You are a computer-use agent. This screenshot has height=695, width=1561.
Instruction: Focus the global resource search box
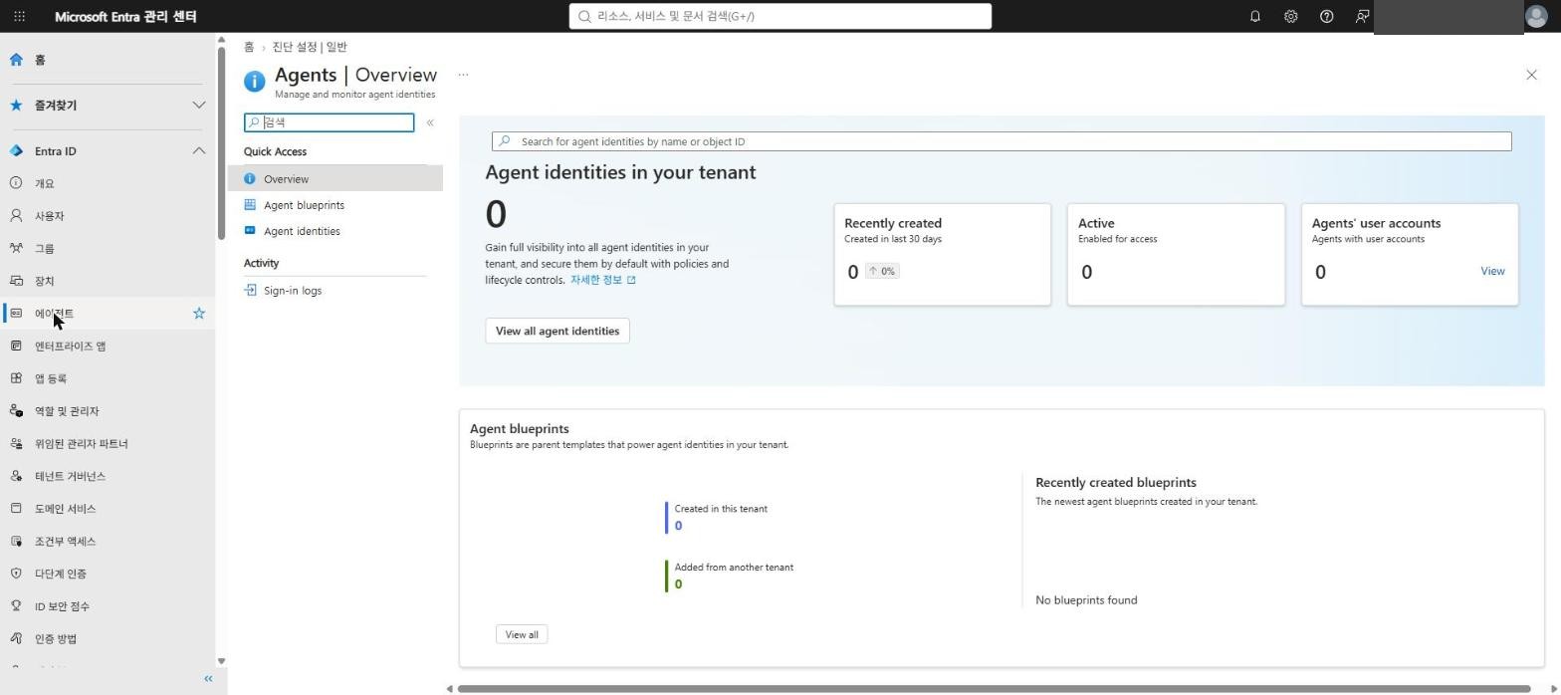click(x=780, y=16)
